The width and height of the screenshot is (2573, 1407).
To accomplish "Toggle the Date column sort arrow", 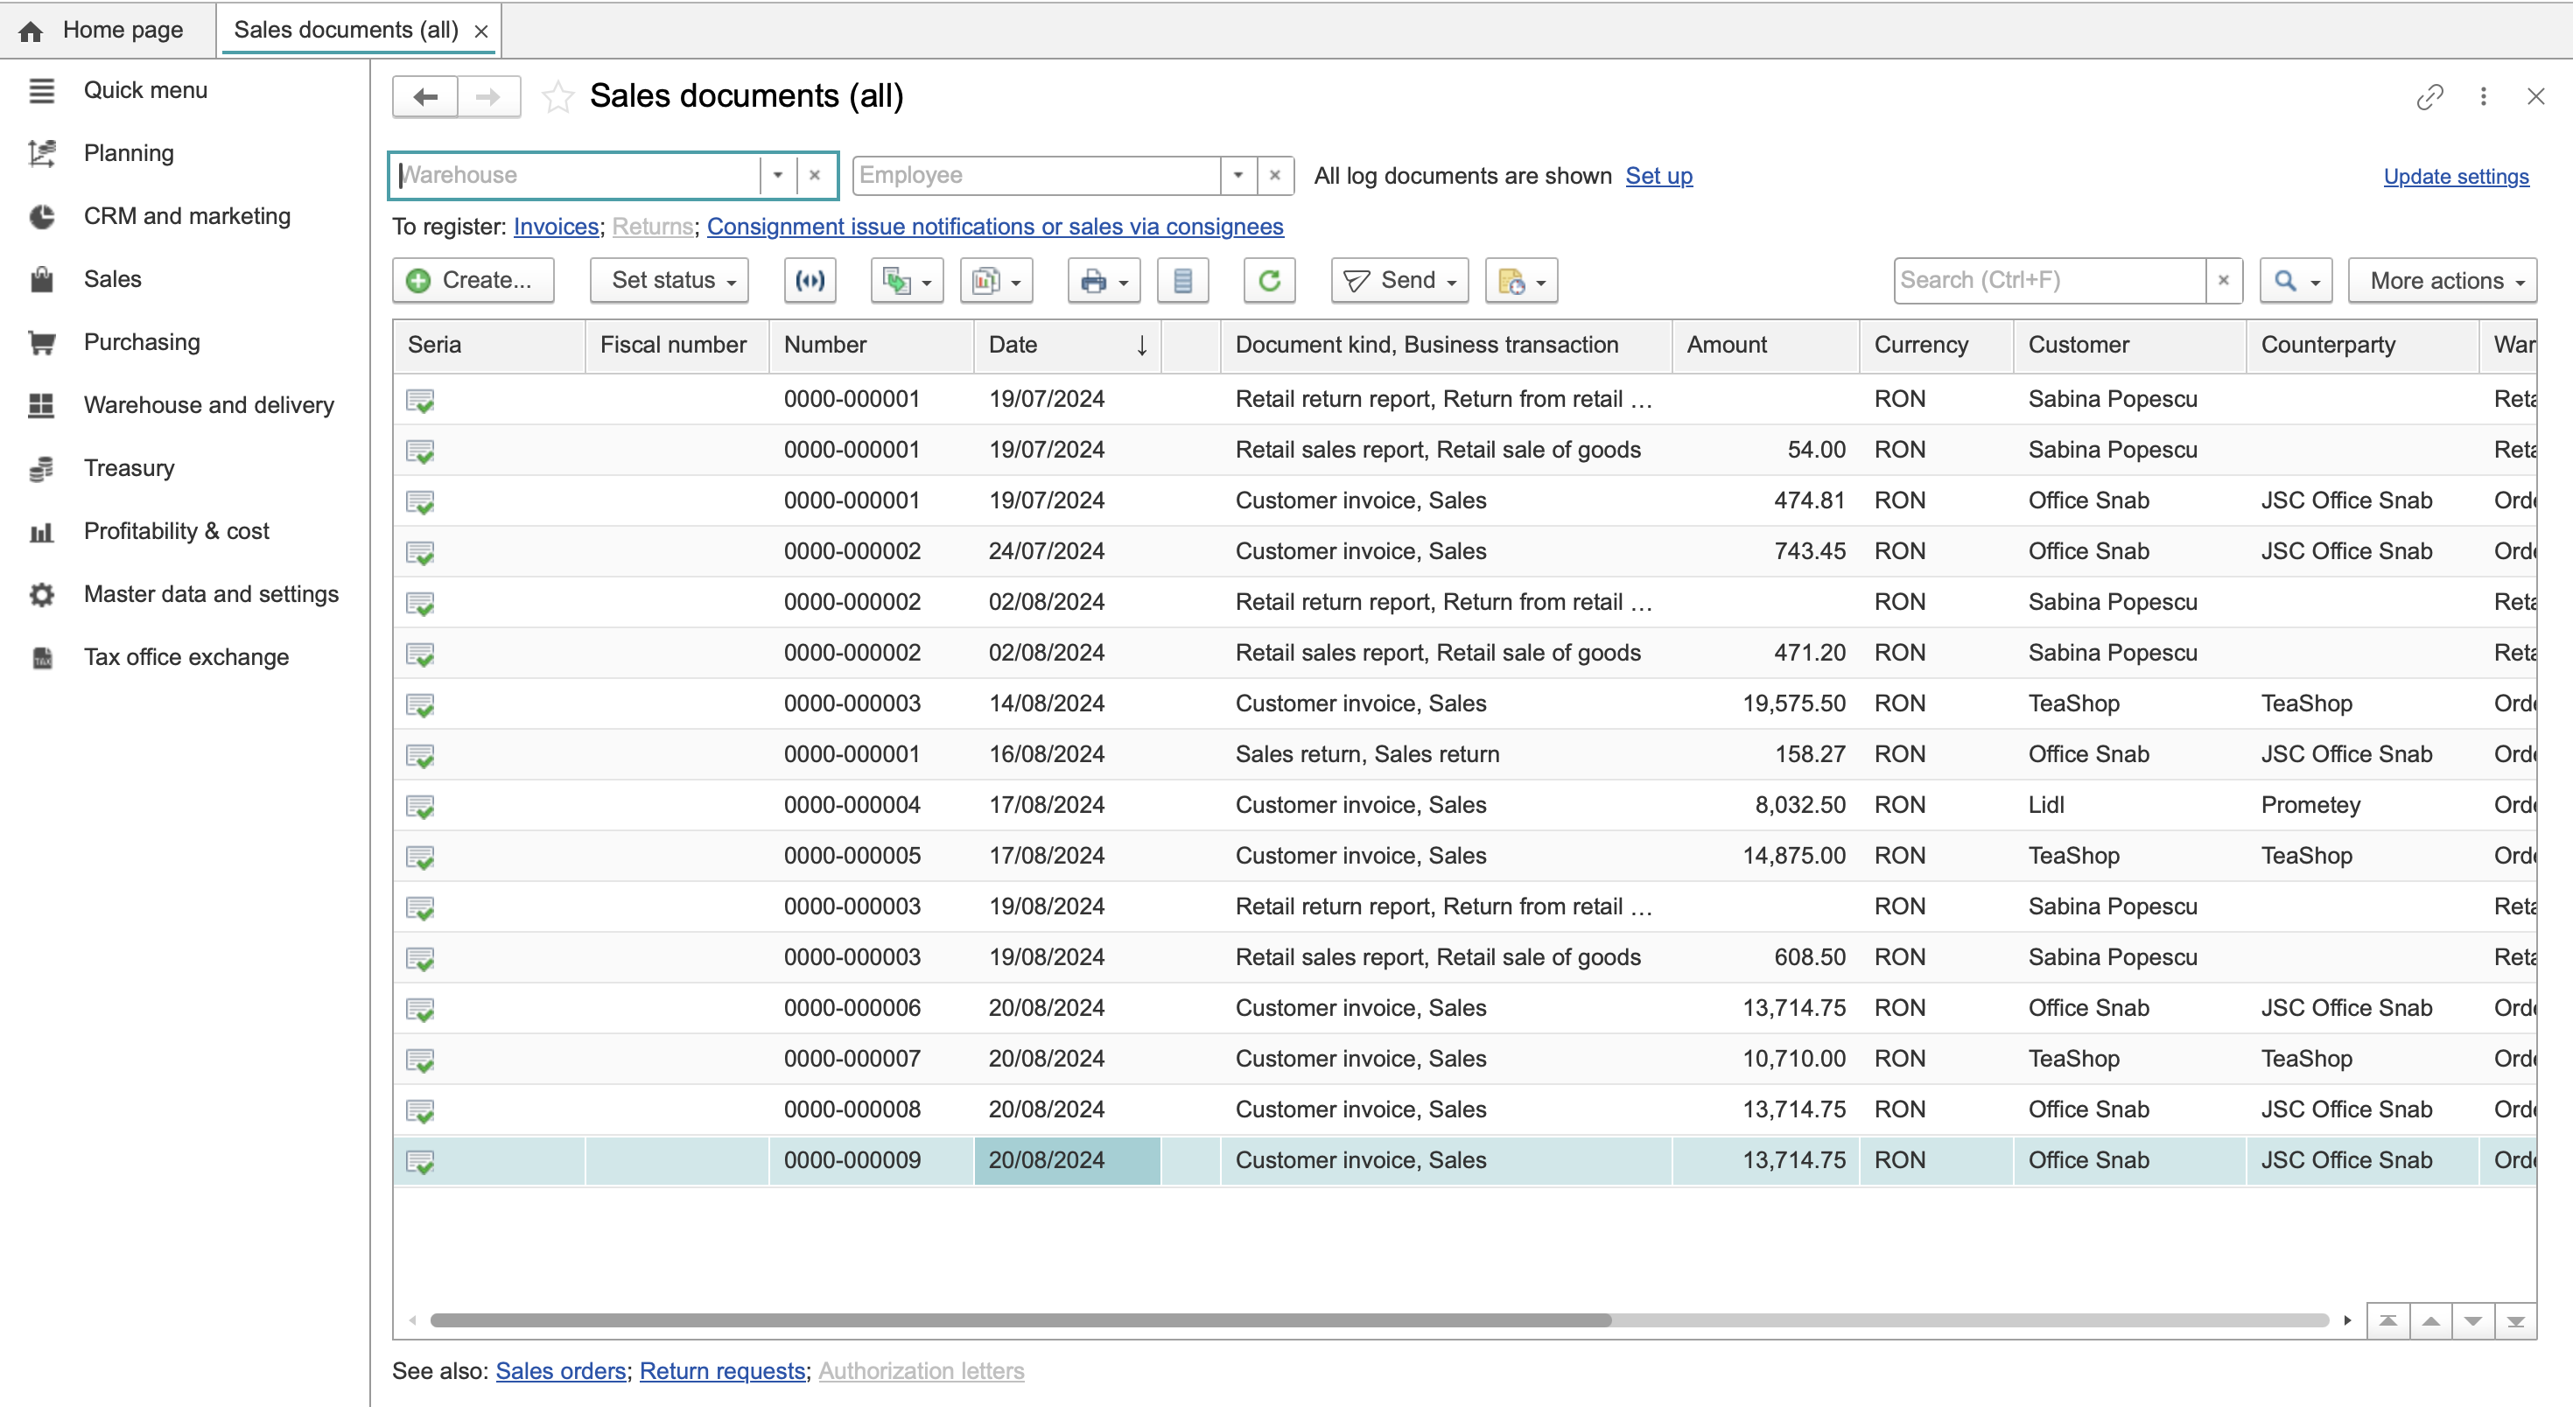I will [1142, 346].
